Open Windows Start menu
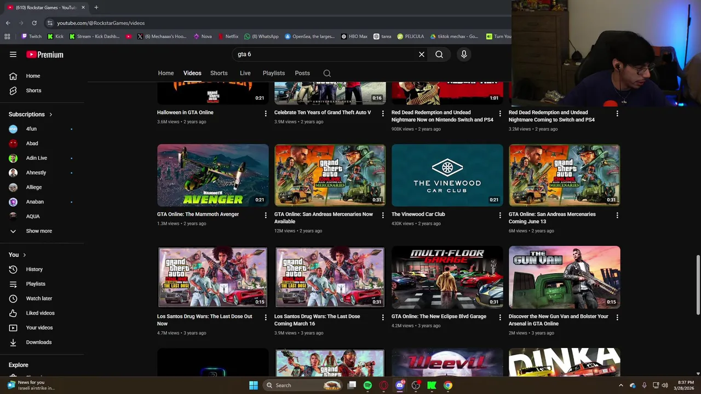Image resolution: width=701 pixels, height=394 pixels. [x=254, y=385]
